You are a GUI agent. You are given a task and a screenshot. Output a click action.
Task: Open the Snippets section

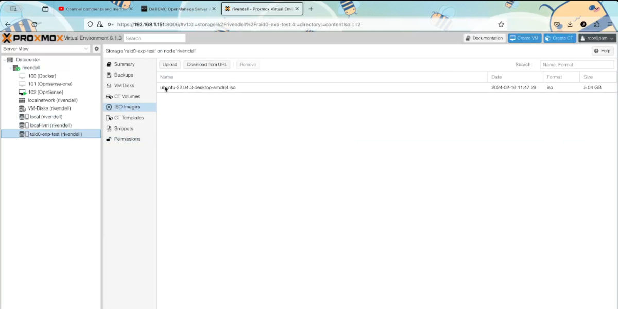(x=123, y=128)
